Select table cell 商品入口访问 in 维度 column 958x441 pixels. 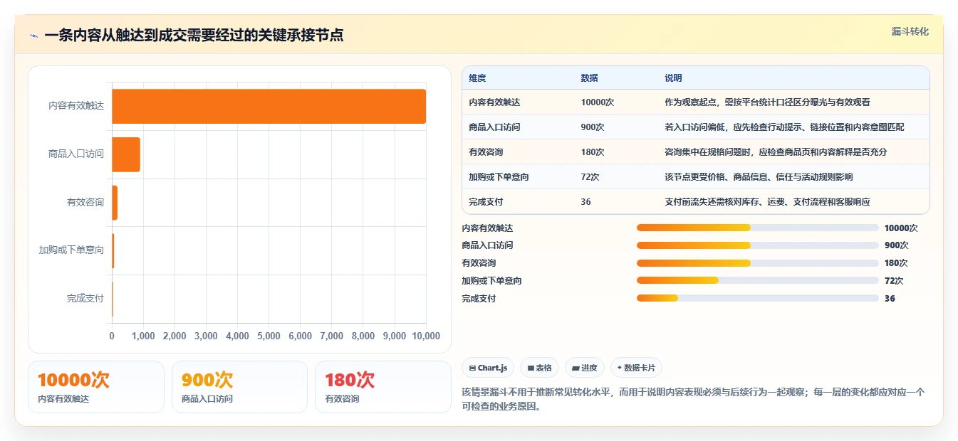click(494, 127)
